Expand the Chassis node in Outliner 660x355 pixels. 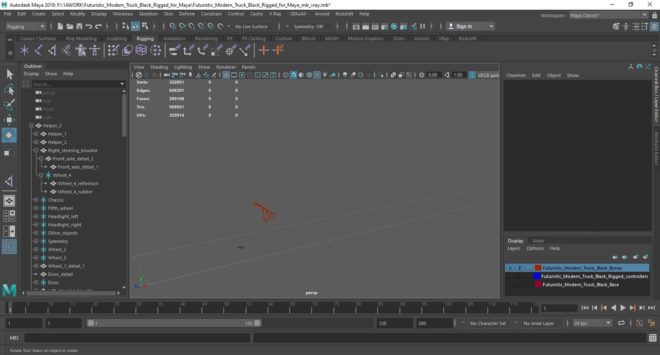point(36,200)
